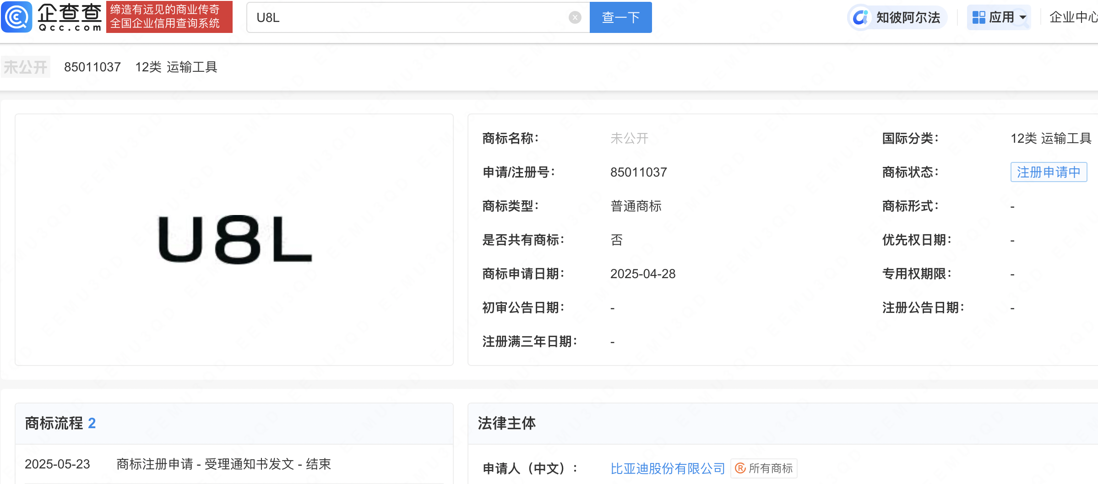Image resolution: width=1098 pixels, height=484 pixels.
Task: Click the 应用 grid icon
Action: pyautogui.click(x=978, y=17)
